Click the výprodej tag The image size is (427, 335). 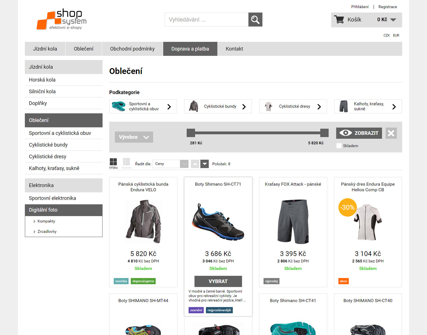271,281
